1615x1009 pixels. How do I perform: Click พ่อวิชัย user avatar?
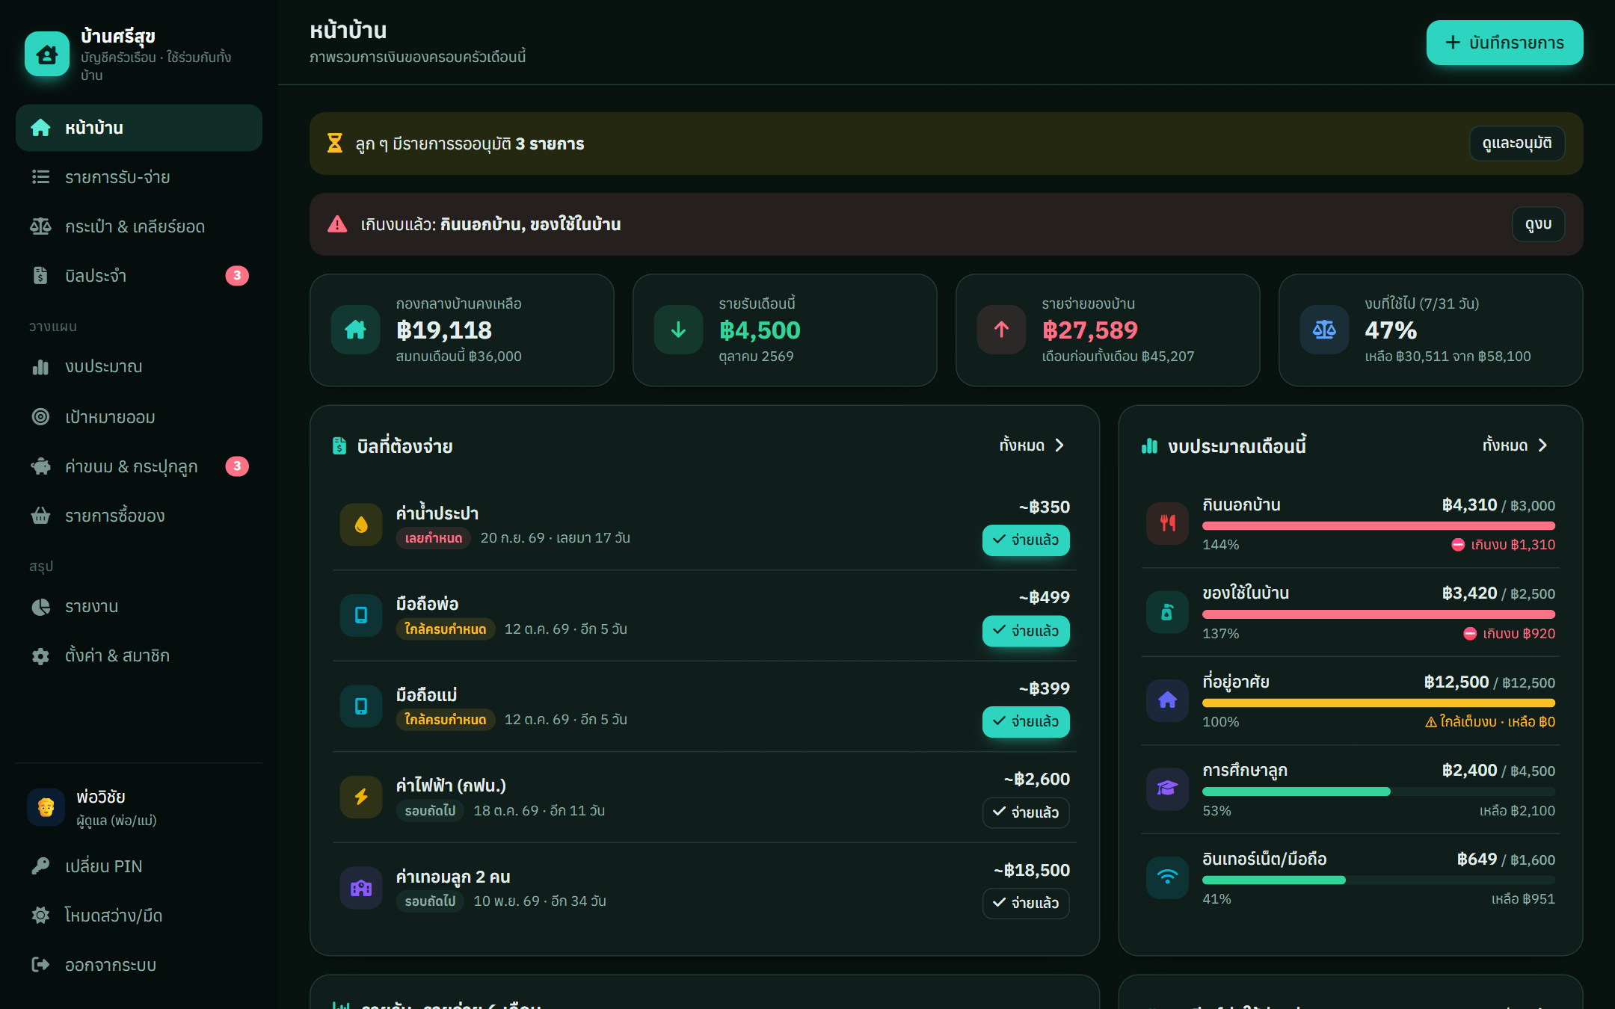point(46,807)
